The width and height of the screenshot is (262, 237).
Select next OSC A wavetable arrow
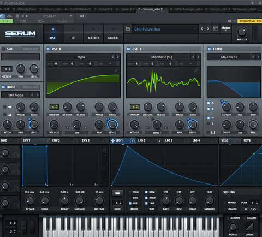pyautogui.click(x=118, y=57)
